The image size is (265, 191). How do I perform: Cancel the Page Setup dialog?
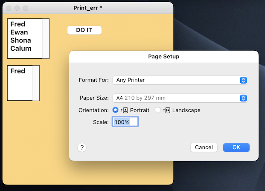(x=204, y=147)
